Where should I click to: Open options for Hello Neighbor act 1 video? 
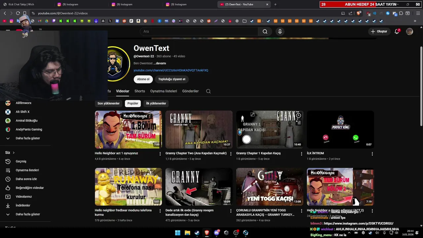[160, 154]
